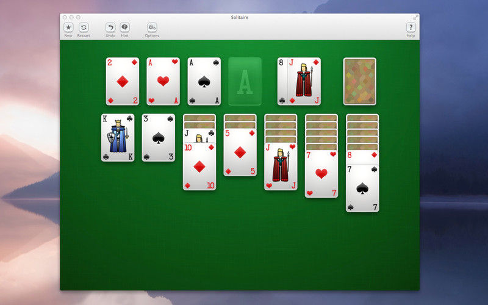
Task: Undo the last move
Action: pos(110,27)
